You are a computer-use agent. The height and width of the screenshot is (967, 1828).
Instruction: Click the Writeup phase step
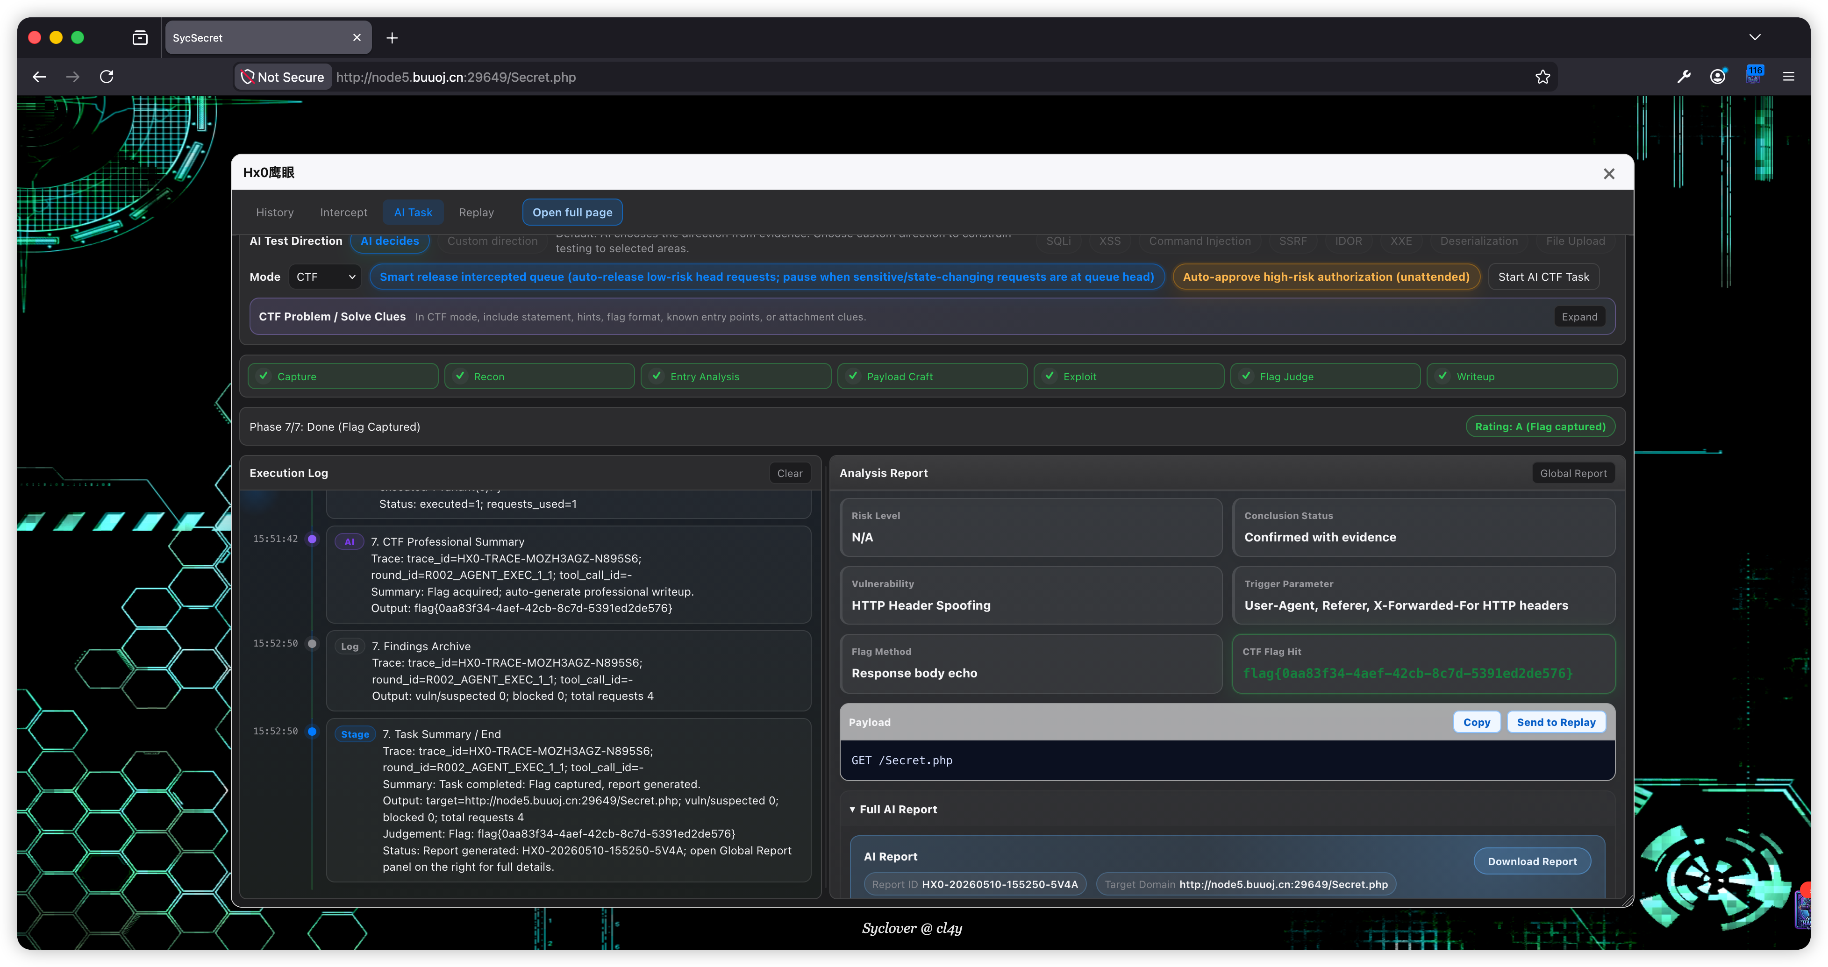pos(1522,376)
